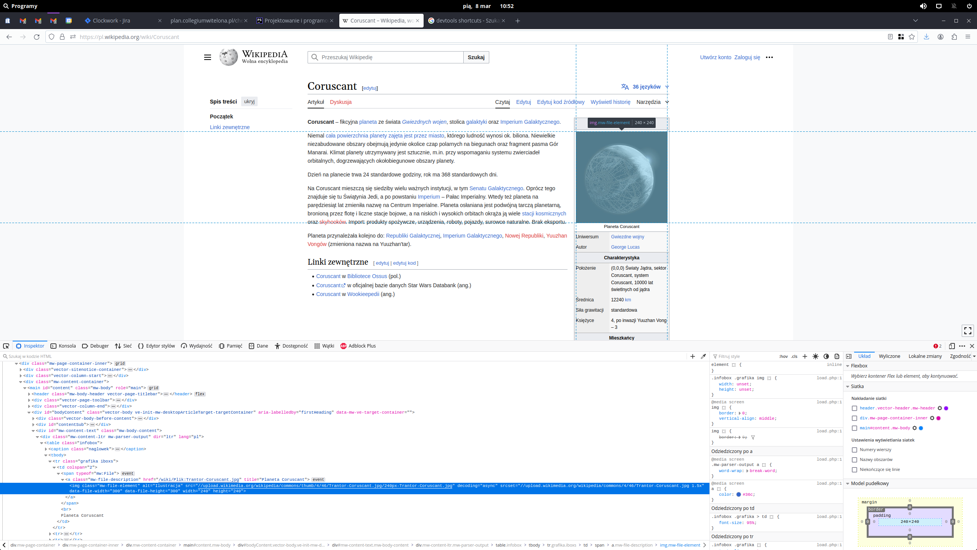This screenshot has width=977, height=550.
Task: Click the add new node plus icon
Action: (693, 356)
